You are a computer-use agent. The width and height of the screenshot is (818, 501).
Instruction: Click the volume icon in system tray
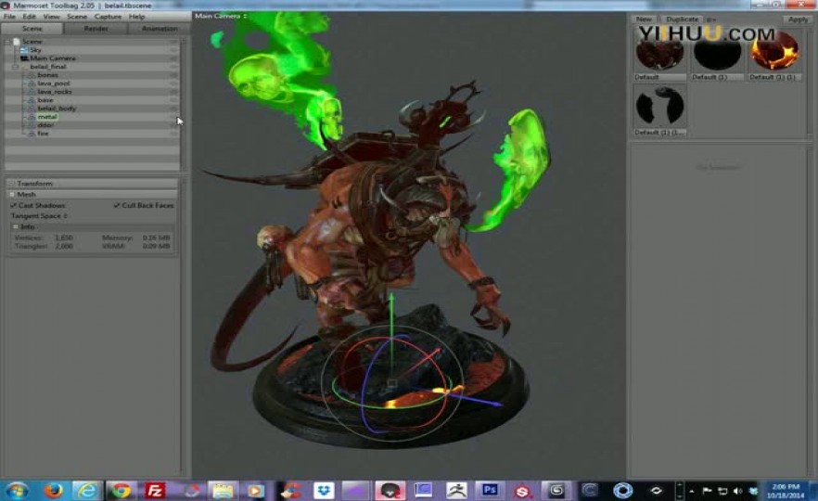click(x=737, y=491)
